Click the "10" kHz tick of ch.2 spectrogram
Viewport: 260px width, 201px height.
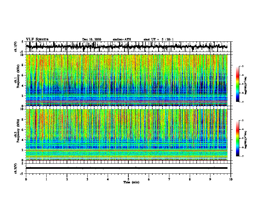coord(22,109)
